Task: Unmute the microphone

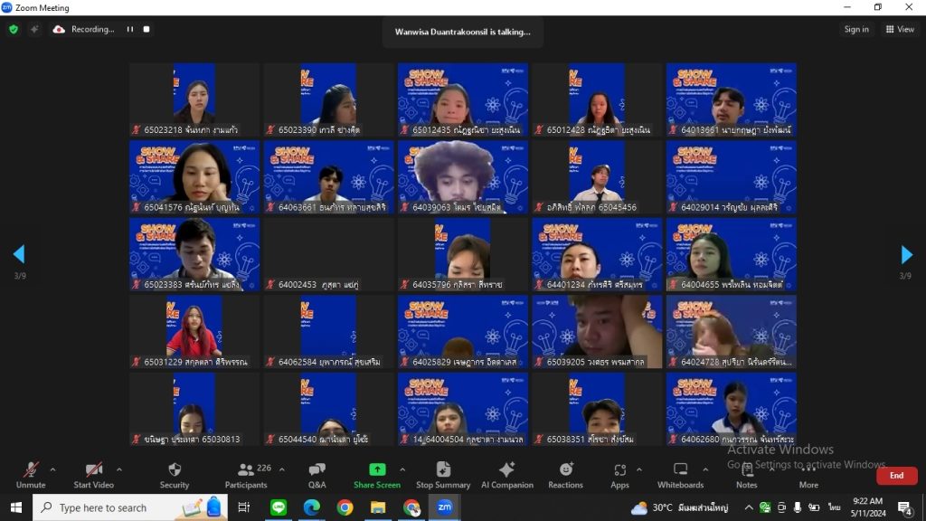Action: pyautogui.click(x=31, y=475)
